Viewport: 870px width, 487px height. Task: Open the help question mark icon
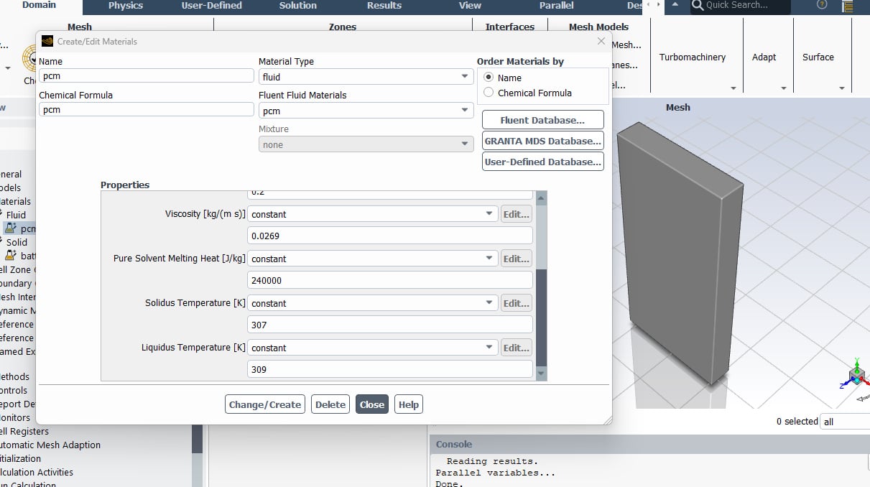[822, 5]
